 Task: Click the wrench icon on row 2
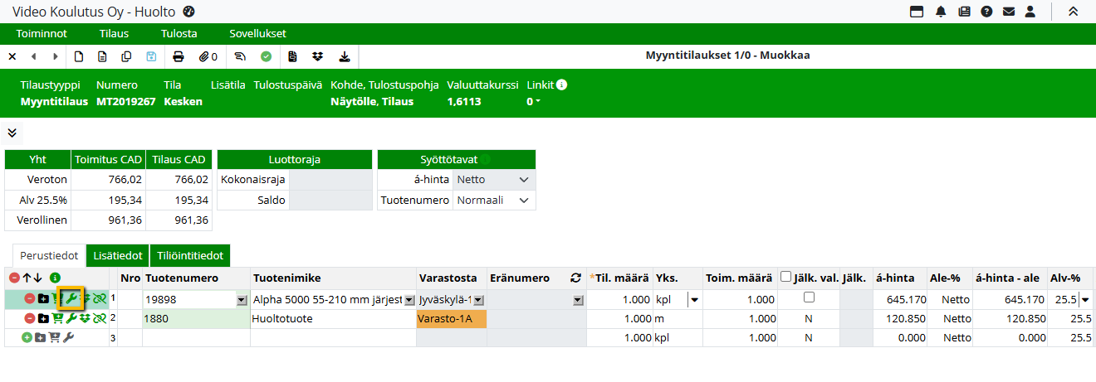click(x=71, y=318)
